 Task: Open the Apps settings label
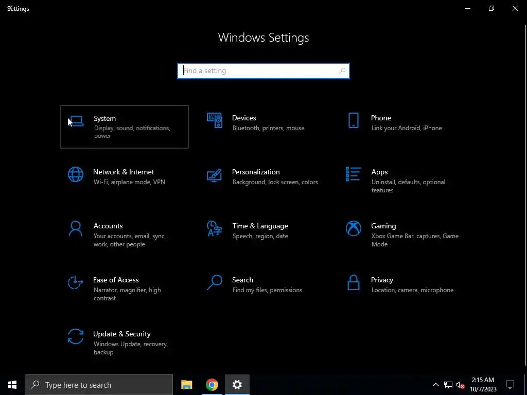(x=379, y=172)
